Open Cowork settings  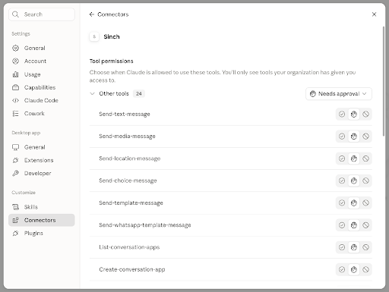42,114
